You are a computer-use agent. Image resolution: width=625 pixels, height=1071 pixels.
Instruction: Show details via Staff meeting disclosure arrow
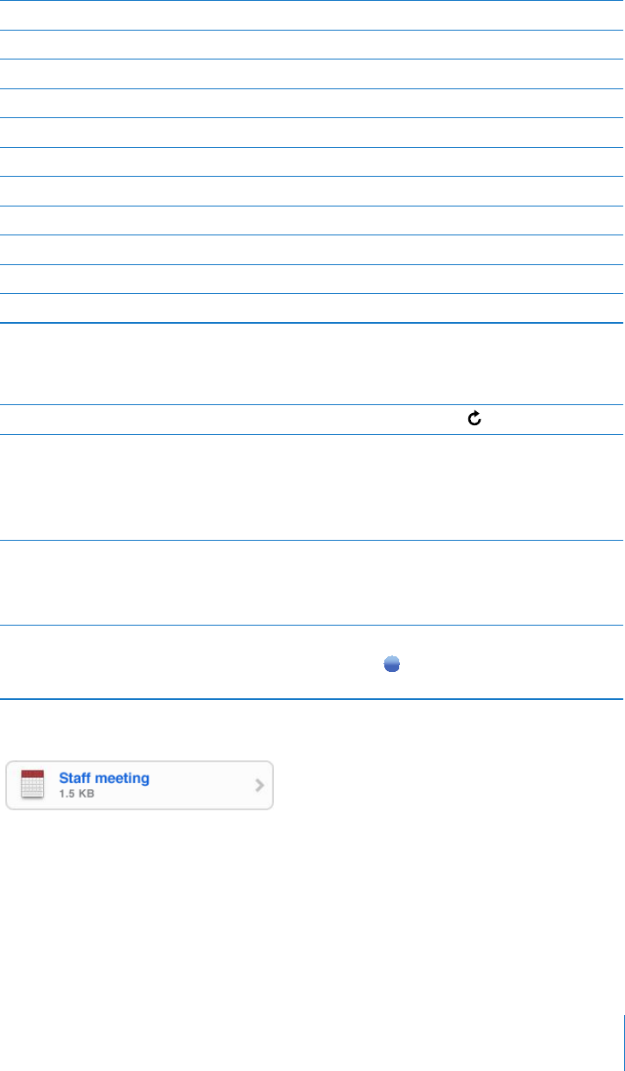[x=259, y=785]
